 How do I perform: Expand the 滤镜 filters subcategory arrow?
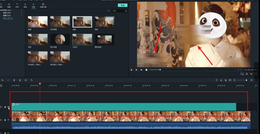tap(22, 13)
